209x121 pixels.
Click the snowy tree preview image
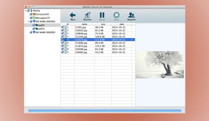coord(159,65)
